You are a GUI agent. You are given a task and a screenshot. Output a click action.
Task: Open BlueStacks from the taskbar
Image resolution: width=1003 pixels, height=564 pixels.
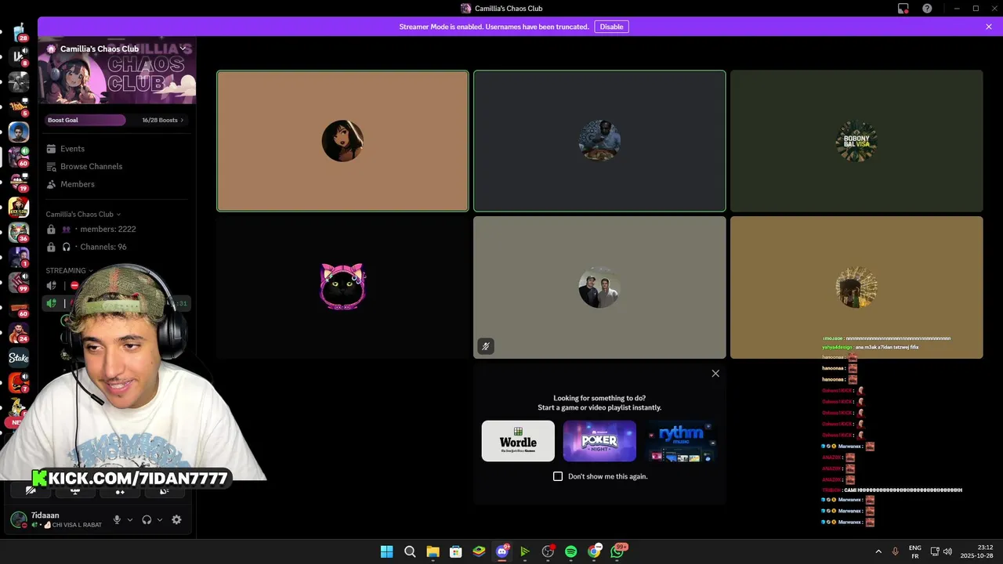point(479,551)
